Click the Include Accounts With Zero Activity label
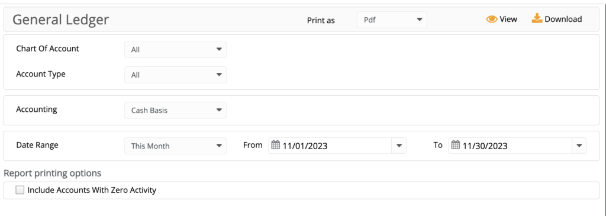Viewport: 606px width, 216px height. click(x=92, y=190)
